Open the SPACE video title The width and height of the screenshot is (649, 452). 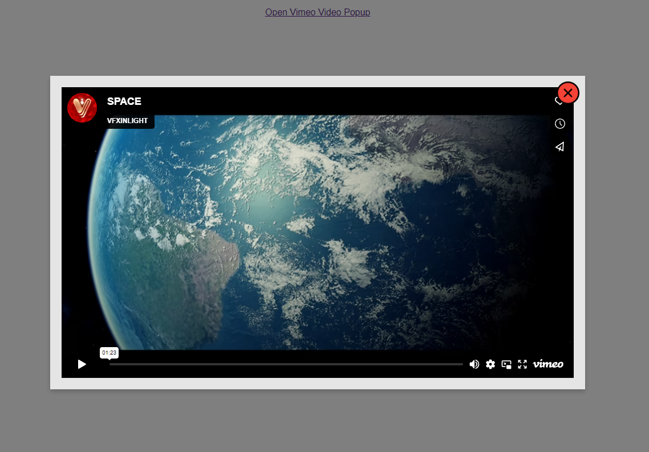pos(124,101)
